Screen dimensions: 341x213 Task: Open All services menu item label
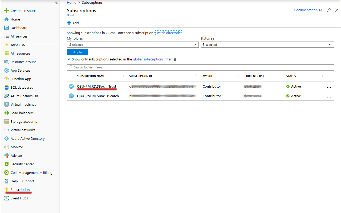coord(19,36)
